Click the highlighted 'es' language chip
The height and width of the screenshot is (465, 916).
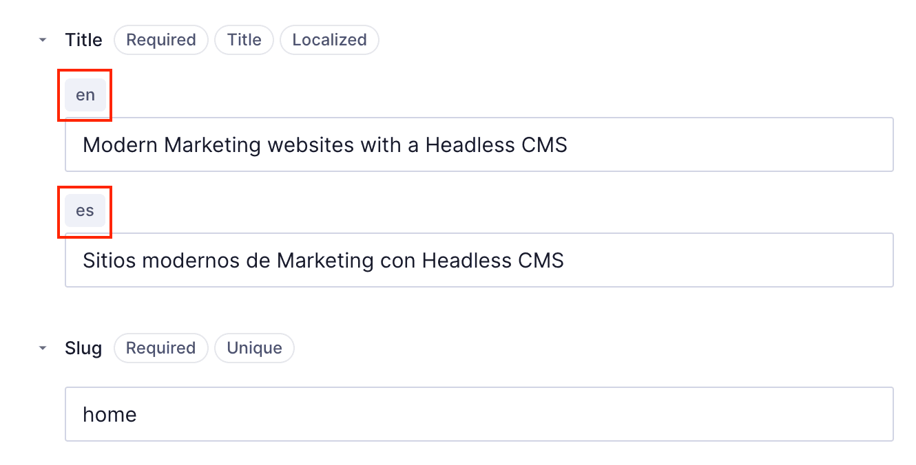click(84, 211)
